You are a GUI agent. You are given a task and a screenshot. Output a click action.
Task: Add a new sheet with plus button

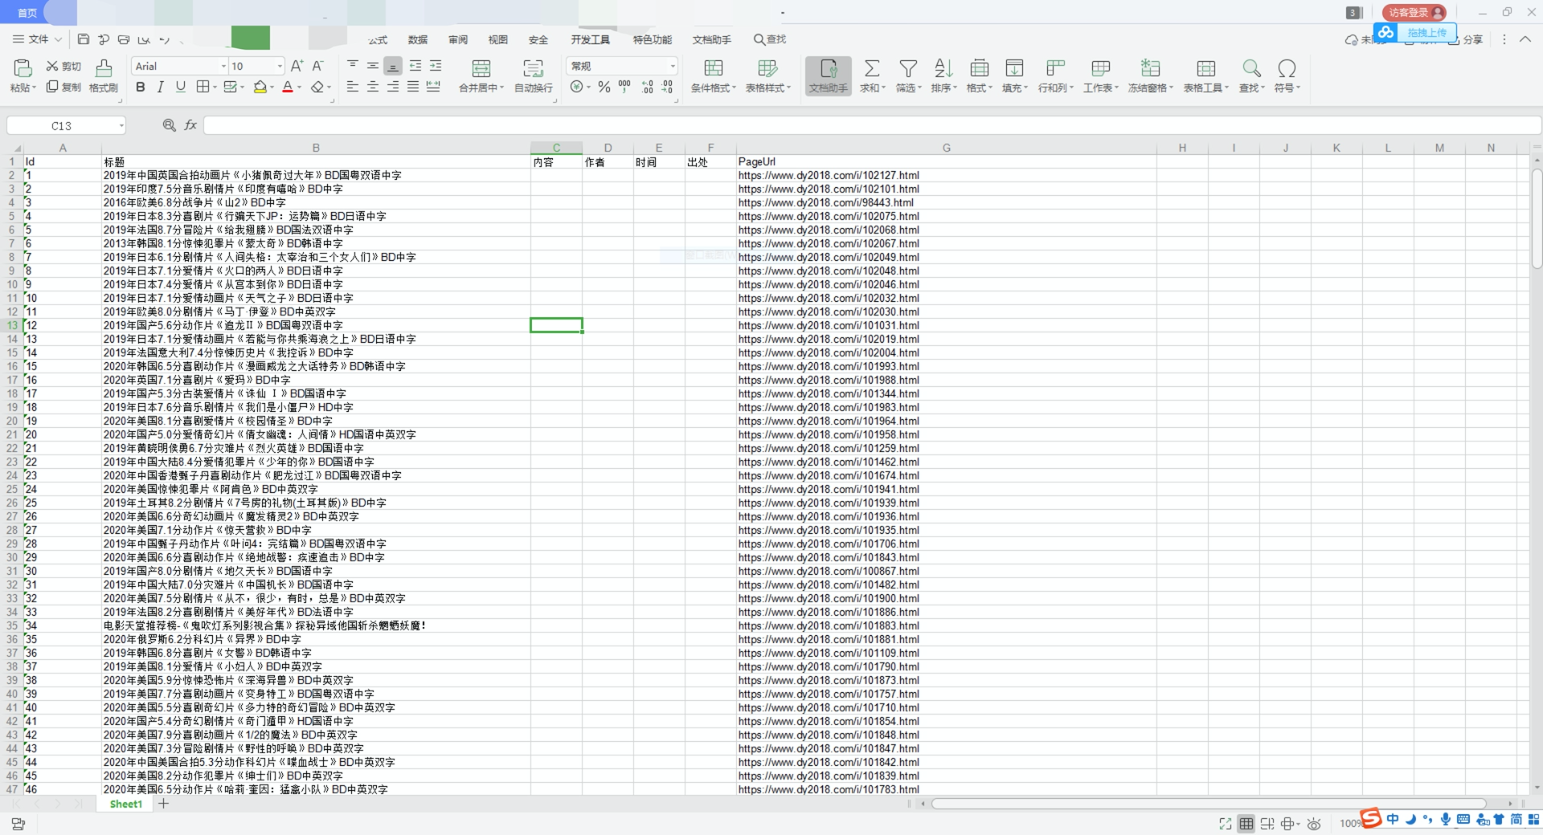pos(163,804)
